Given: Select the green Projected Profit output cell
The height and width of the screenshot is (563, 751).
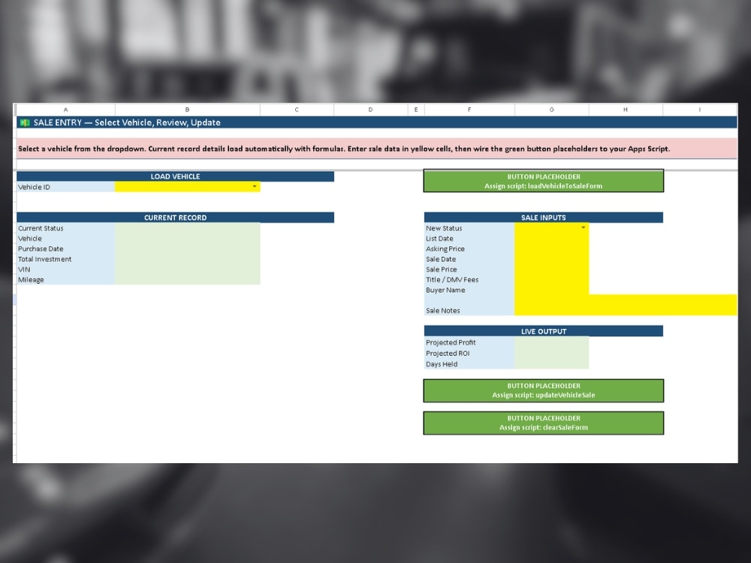Looking at the screenshot, I should (x=552, y=342).
